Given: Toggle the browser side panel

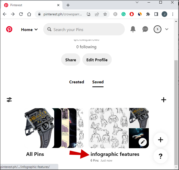Looking at the screenshot, I should point(156,14).
